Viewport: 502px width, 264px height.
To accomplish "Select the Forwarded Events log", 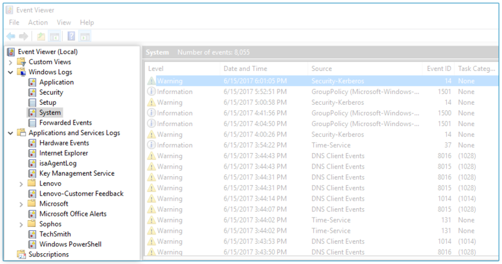I will 65,123.
